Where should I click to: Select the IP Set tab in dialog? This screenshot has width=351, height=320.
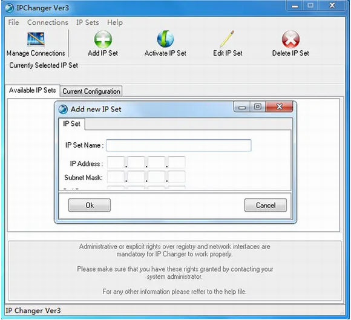pyautogui.click(x=71, y=124)
